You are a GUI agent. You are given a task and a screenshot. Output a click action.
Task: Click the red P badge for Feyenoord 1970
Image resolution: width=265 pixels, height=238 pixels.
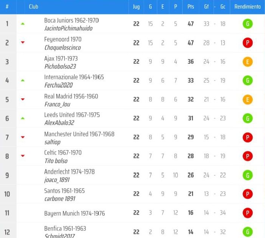click(248, 43)
